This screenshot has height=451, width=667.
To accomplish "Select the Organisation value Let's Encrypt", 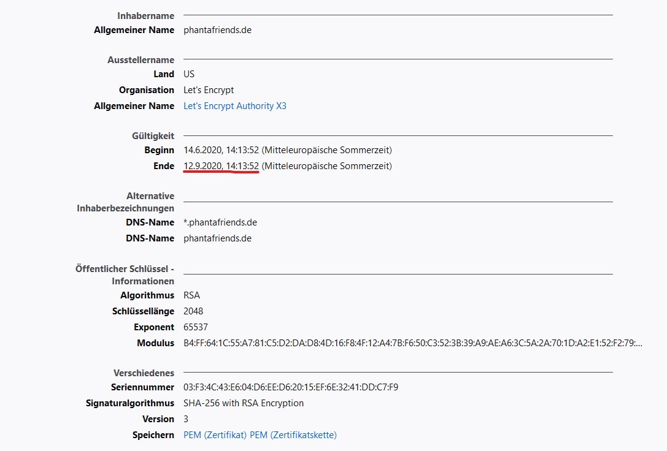I will coord(209,90).
